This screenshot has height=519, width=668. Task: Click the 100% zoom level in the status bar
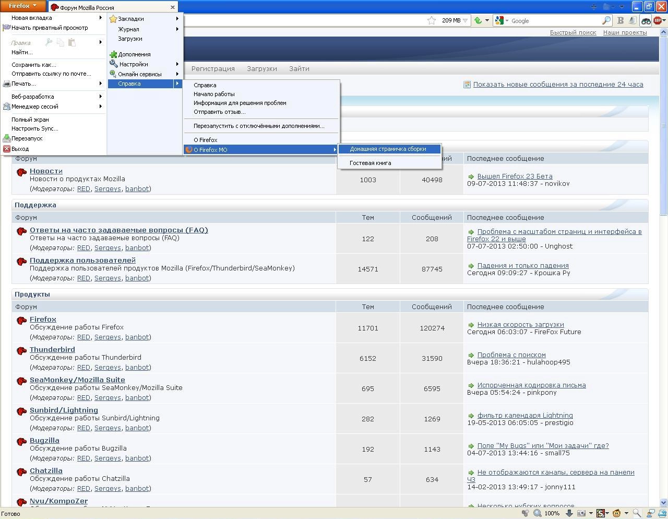click(x=552, y=513)
